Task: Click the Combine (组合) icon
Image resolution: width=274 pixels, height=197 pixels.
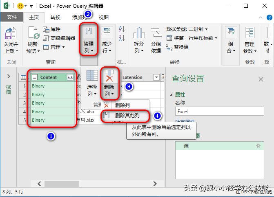Action: point(231,32)
